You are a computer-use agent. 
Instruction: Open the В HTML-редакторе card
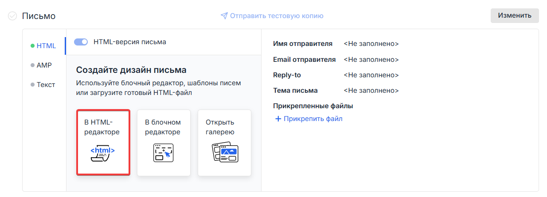(x=103, y=143)
